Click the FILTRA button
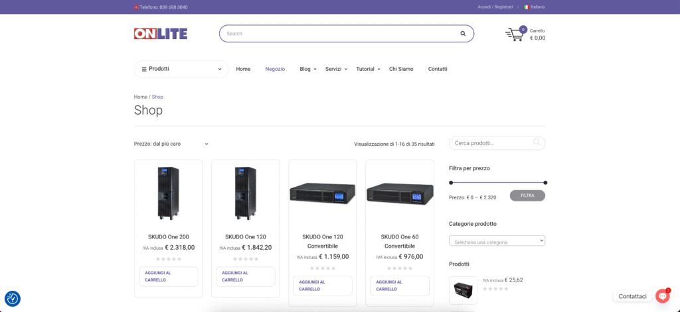The width and height of the screenshot is (680, 312). tap(527, 195)
